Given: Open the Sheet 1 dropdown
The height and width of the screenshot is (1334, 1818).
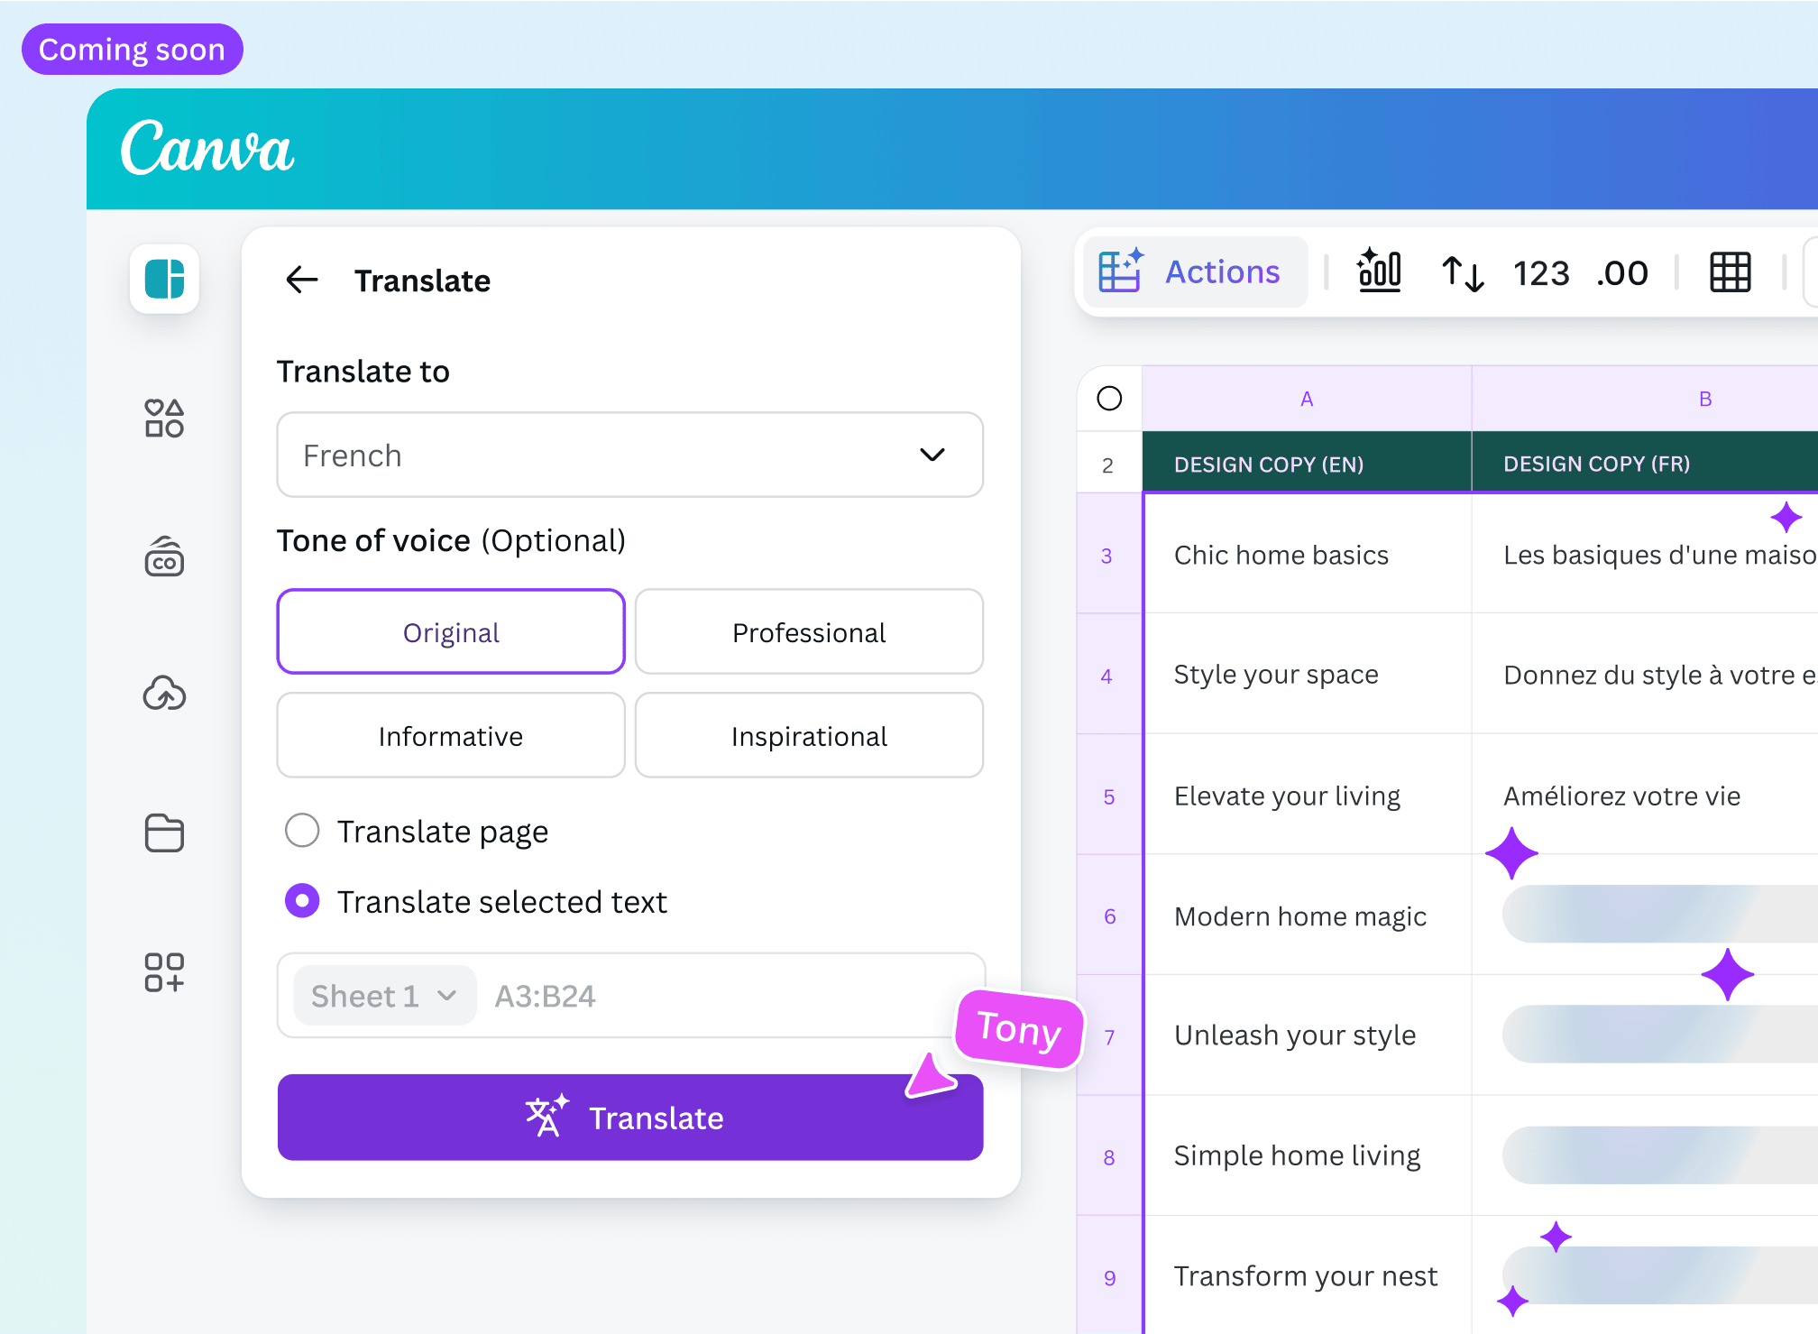Looking at the screenshot, I should tap(384, 996).
